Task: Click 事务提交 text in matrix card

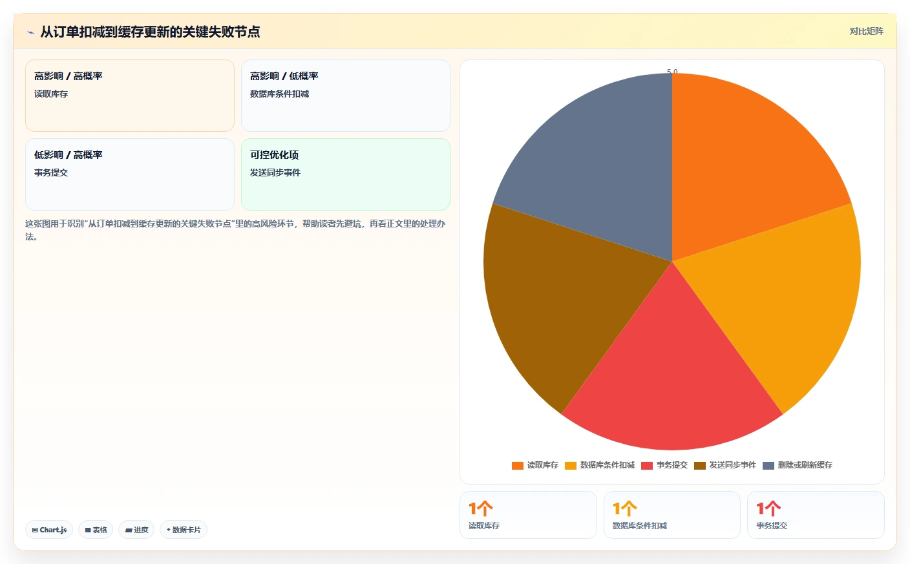Action: tap(51, 172)
